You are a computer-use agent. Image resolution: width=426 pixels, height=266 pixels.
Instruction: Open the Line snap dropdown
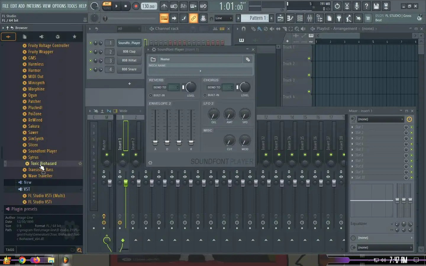coord(223,18)
